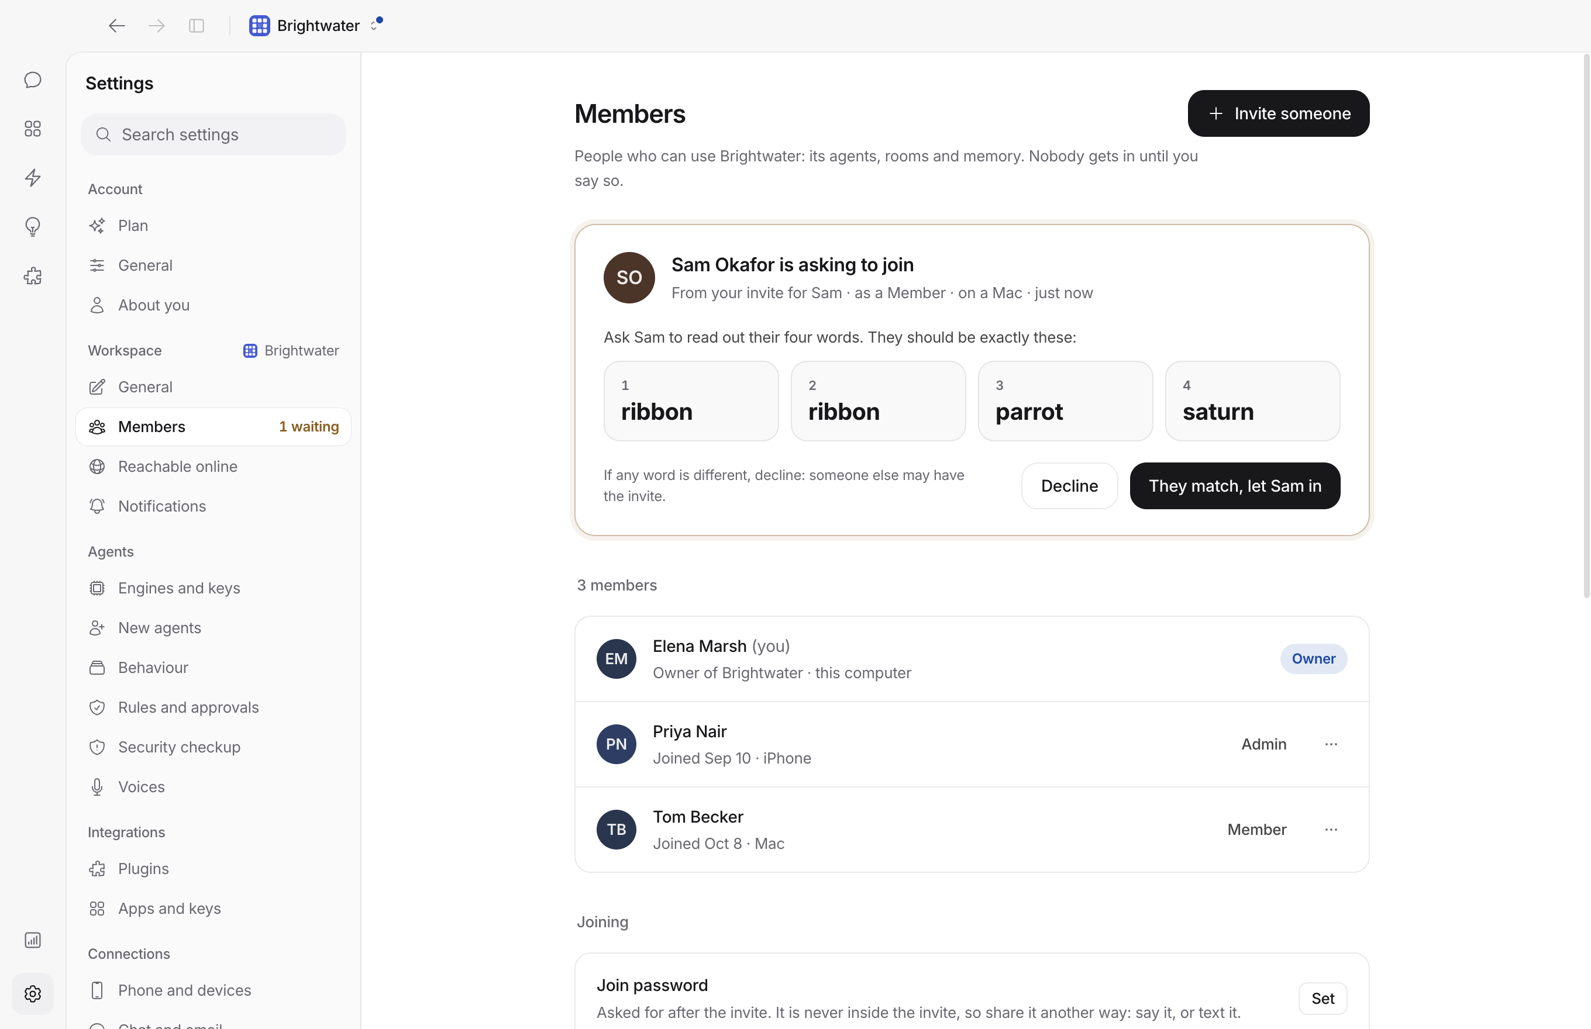Open Security checkup settings
1591x1029 pixels.
pos(213,747)
